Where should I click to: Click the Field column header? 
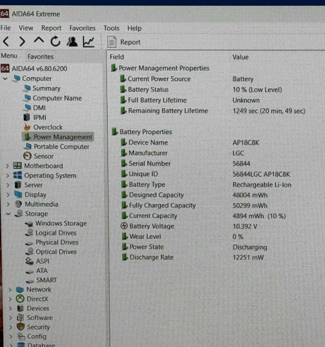point(117,57)
